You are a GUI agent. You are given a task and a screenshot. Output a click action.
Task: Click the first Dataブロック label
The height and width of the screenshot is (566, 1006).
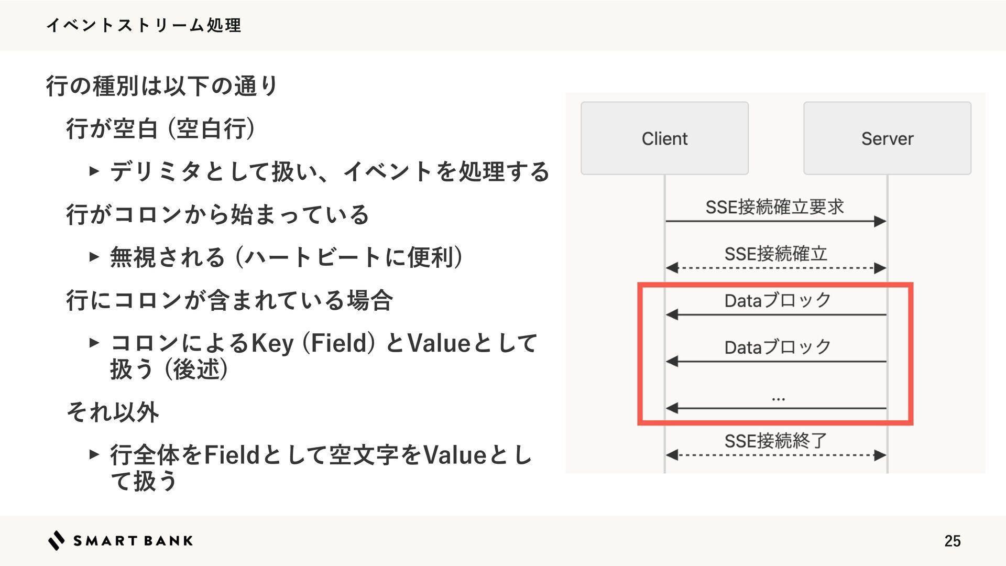pyautogui.click(x=778, y=300)
